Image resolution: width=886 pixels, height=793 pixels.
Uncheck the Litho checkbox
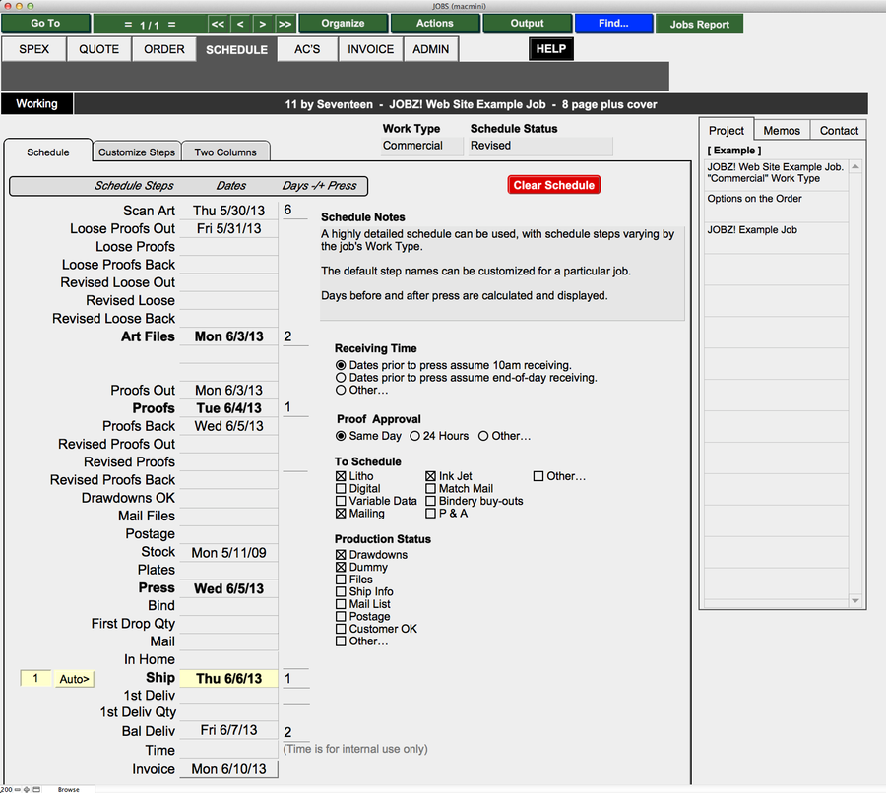tap(342, 476)
